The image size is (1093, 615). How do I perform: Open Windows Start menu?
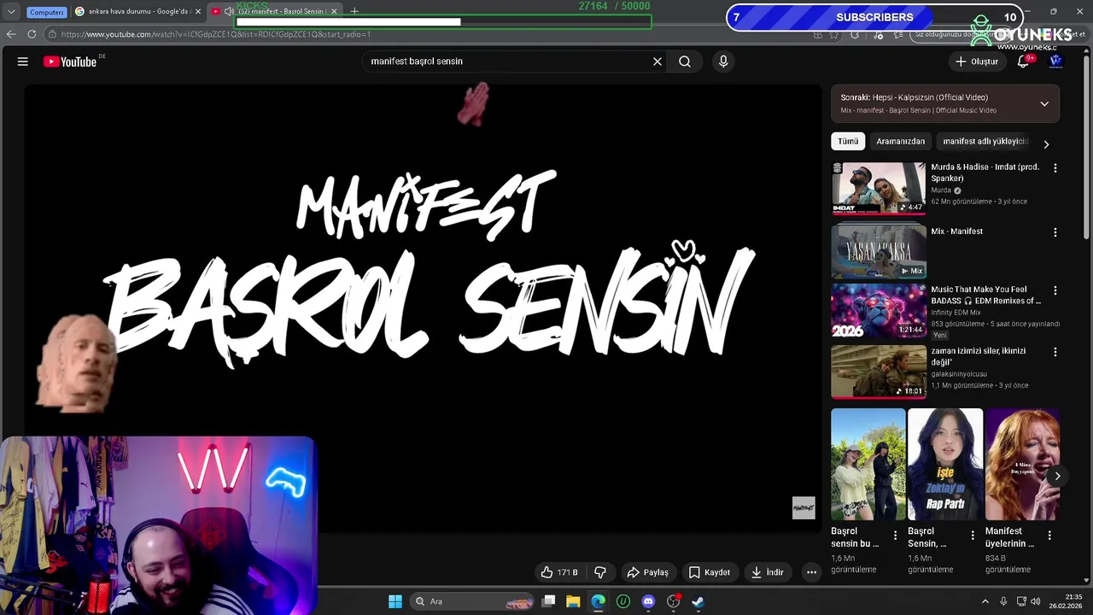(x=395, y=601)
